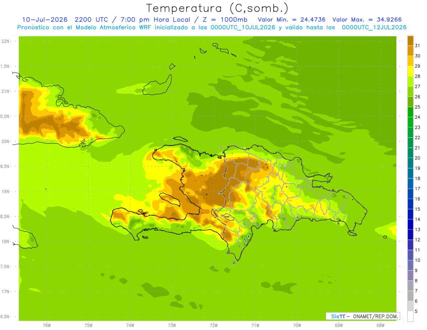Select the yellow legend band between 28 and 29
This screenshot has width=427, height=330.
410,71
